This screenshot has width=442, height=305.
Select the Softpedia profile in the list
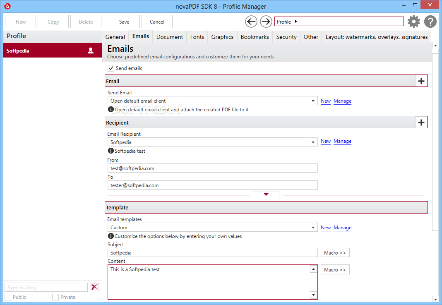pos(53,50)
